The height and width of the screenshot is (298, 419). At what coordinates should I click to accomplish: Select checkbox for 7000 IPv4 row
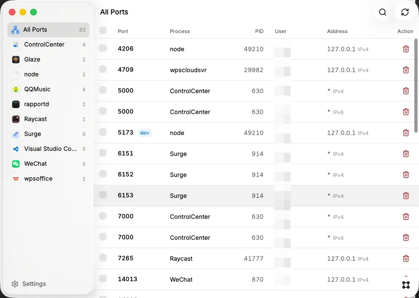103,216
